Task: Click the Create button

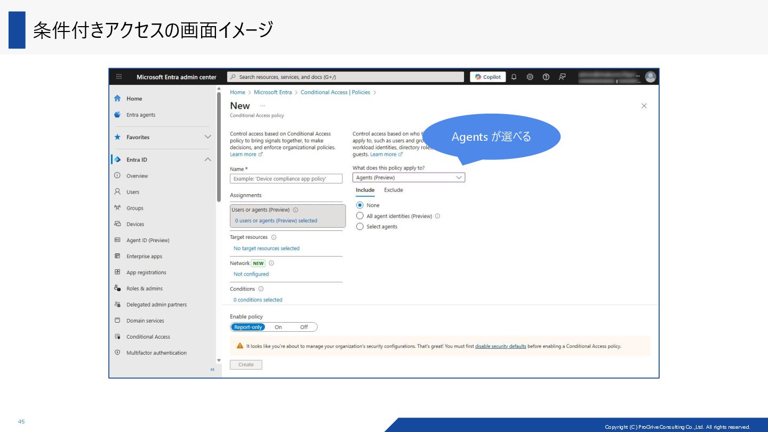Action: 246,365
